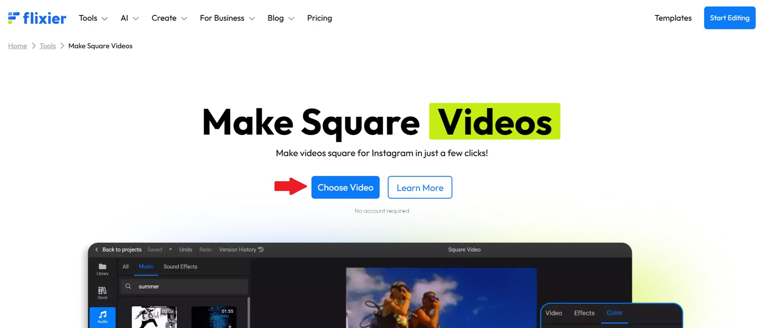Click the search magnifier icon
The image size is (765, 328).
click(129, 287)
